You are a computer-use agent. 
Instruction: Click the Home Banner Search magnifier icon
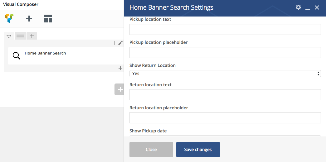[16, 56]
